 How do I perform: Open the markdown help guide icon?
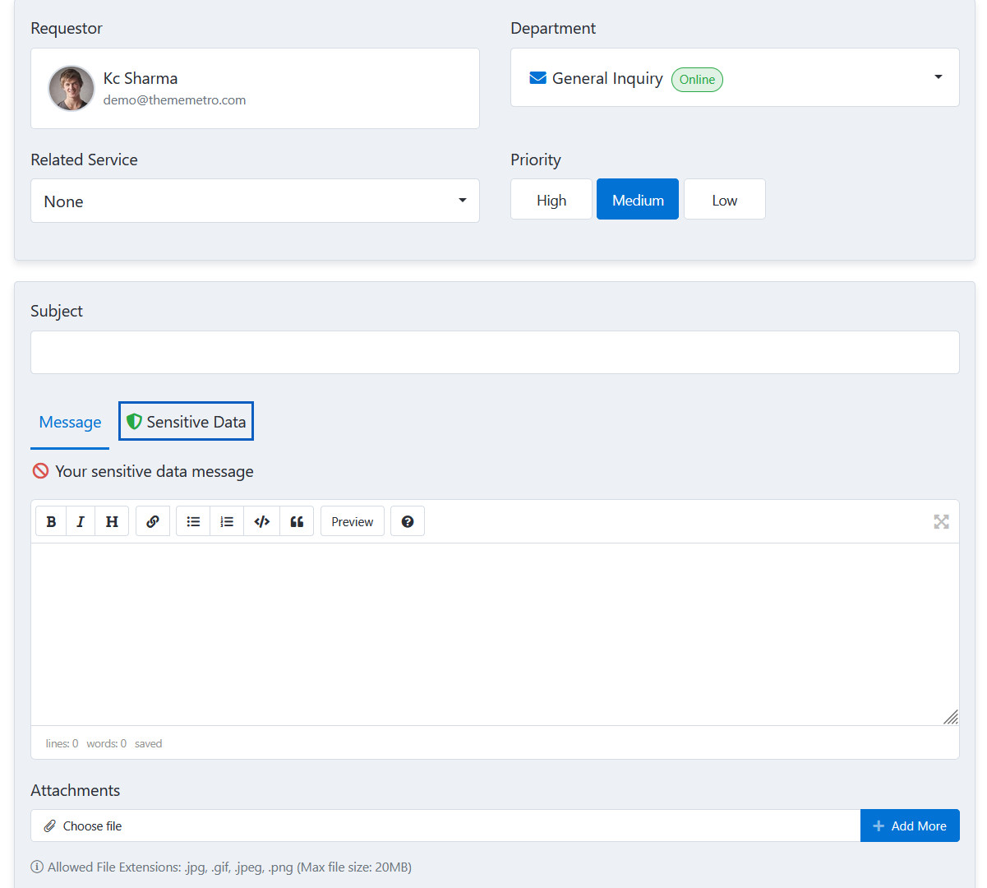[408, 521]
